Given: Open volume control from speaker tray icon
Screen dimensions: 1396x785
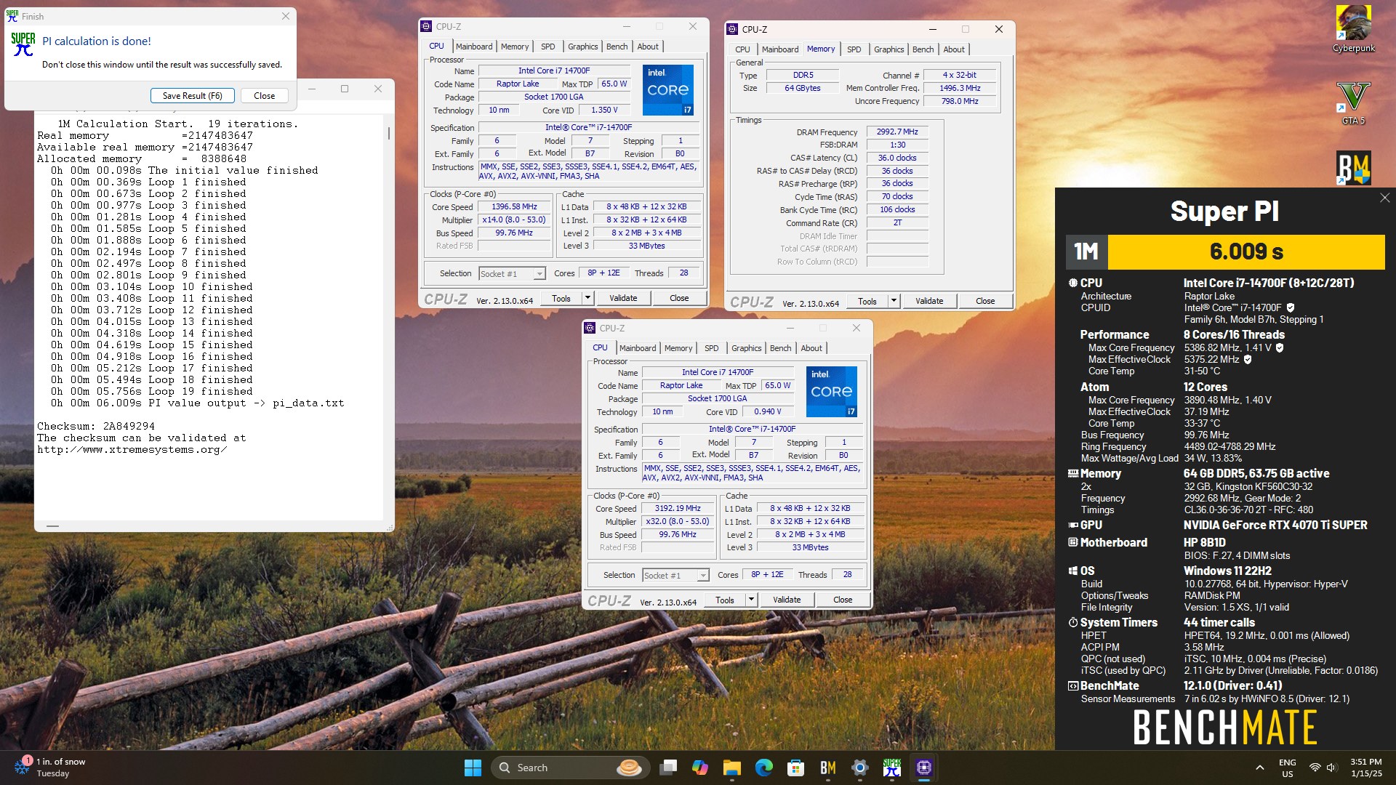Looking at the screenshot, I should coord(1331,768).
